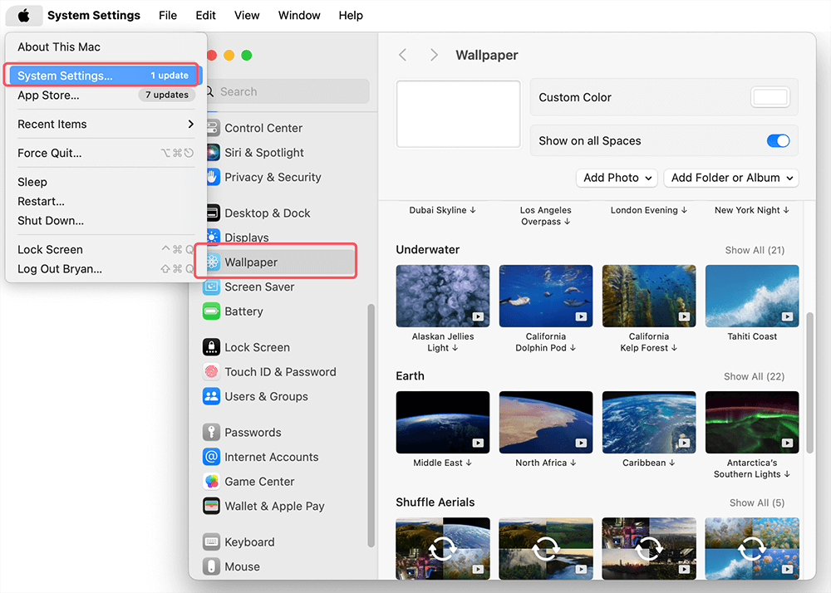Expand the Add Photo dropdown
The image size is (831, 593).
click(616, 178)
